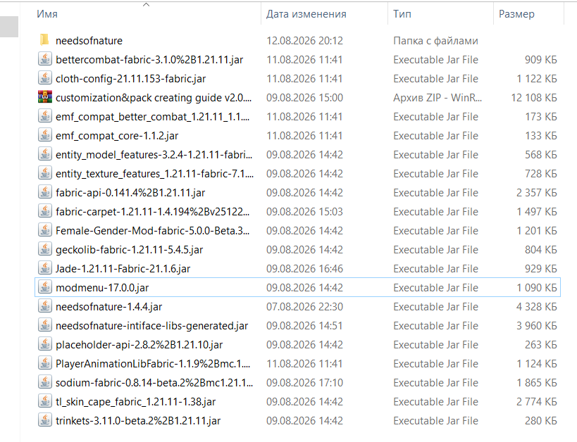
Task: Click the tl_skin_cape_fabric jar icon
Action: tap(45, 401)
